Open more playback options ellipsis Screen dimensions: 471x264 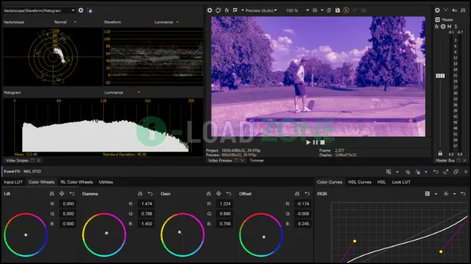pos(329,142)
